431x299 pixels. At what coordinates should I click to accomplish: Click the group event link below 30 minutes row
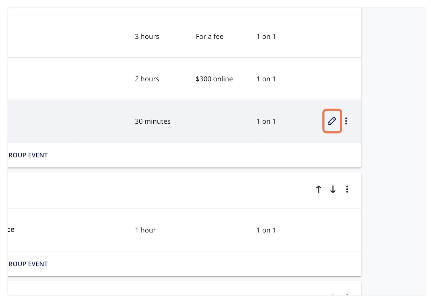tap(28, 155)
